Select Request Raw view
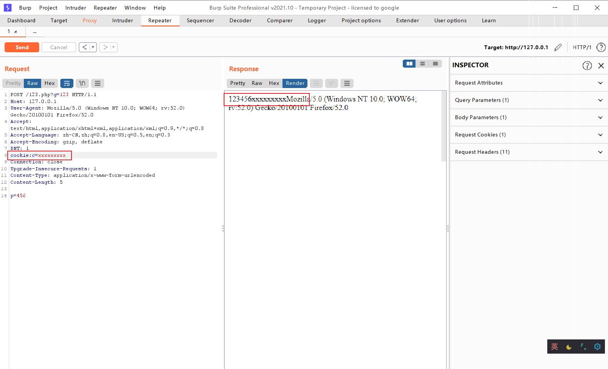The width and height of the screenshot is (608, 369). click(x=32, y=83)
